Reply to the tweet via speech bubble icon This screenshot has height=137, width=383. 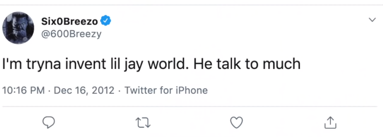(49, 123)
